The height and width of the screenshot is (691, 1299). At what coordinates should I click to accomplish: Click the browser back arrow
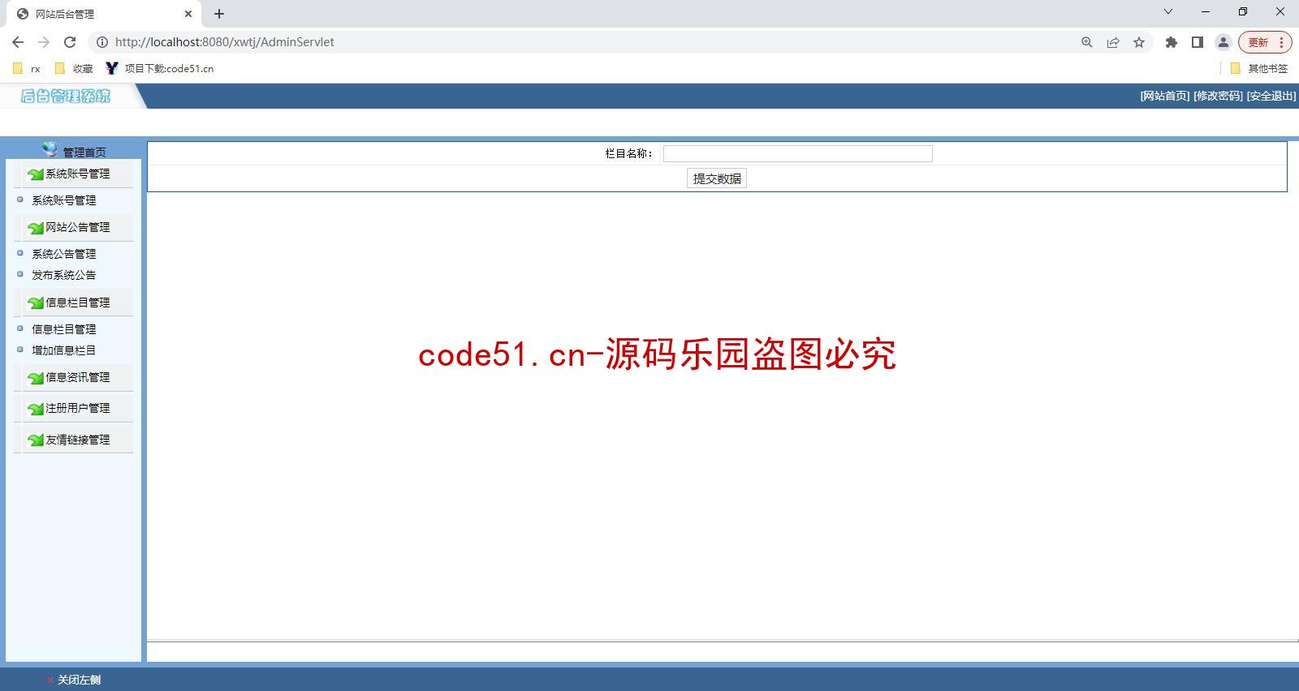18,42
